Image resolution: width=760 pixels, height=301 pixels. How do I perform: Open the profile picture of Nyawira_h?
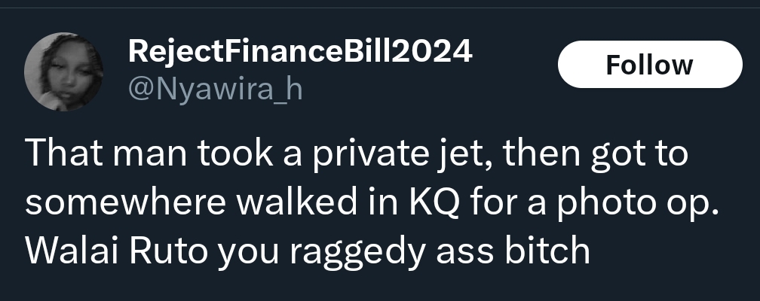click(63, 71)
